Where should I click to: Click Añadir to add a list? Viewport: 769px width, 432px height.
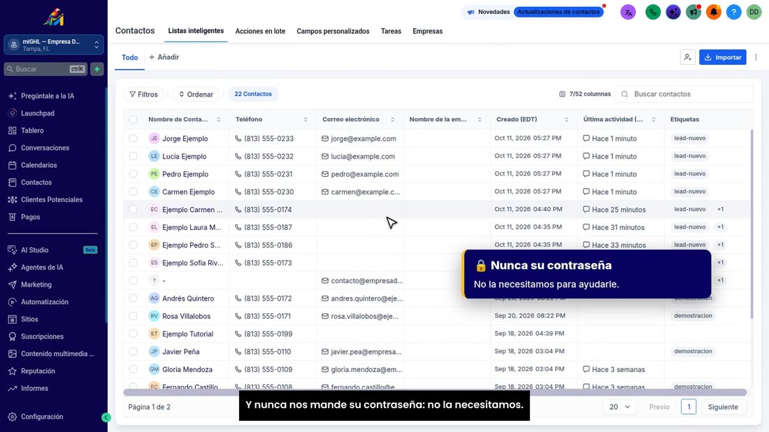[x=164, y=57]
